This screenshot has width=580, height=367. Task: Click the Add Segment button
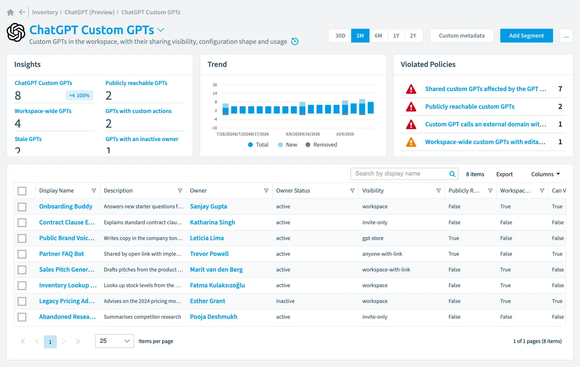coord(526,36)
